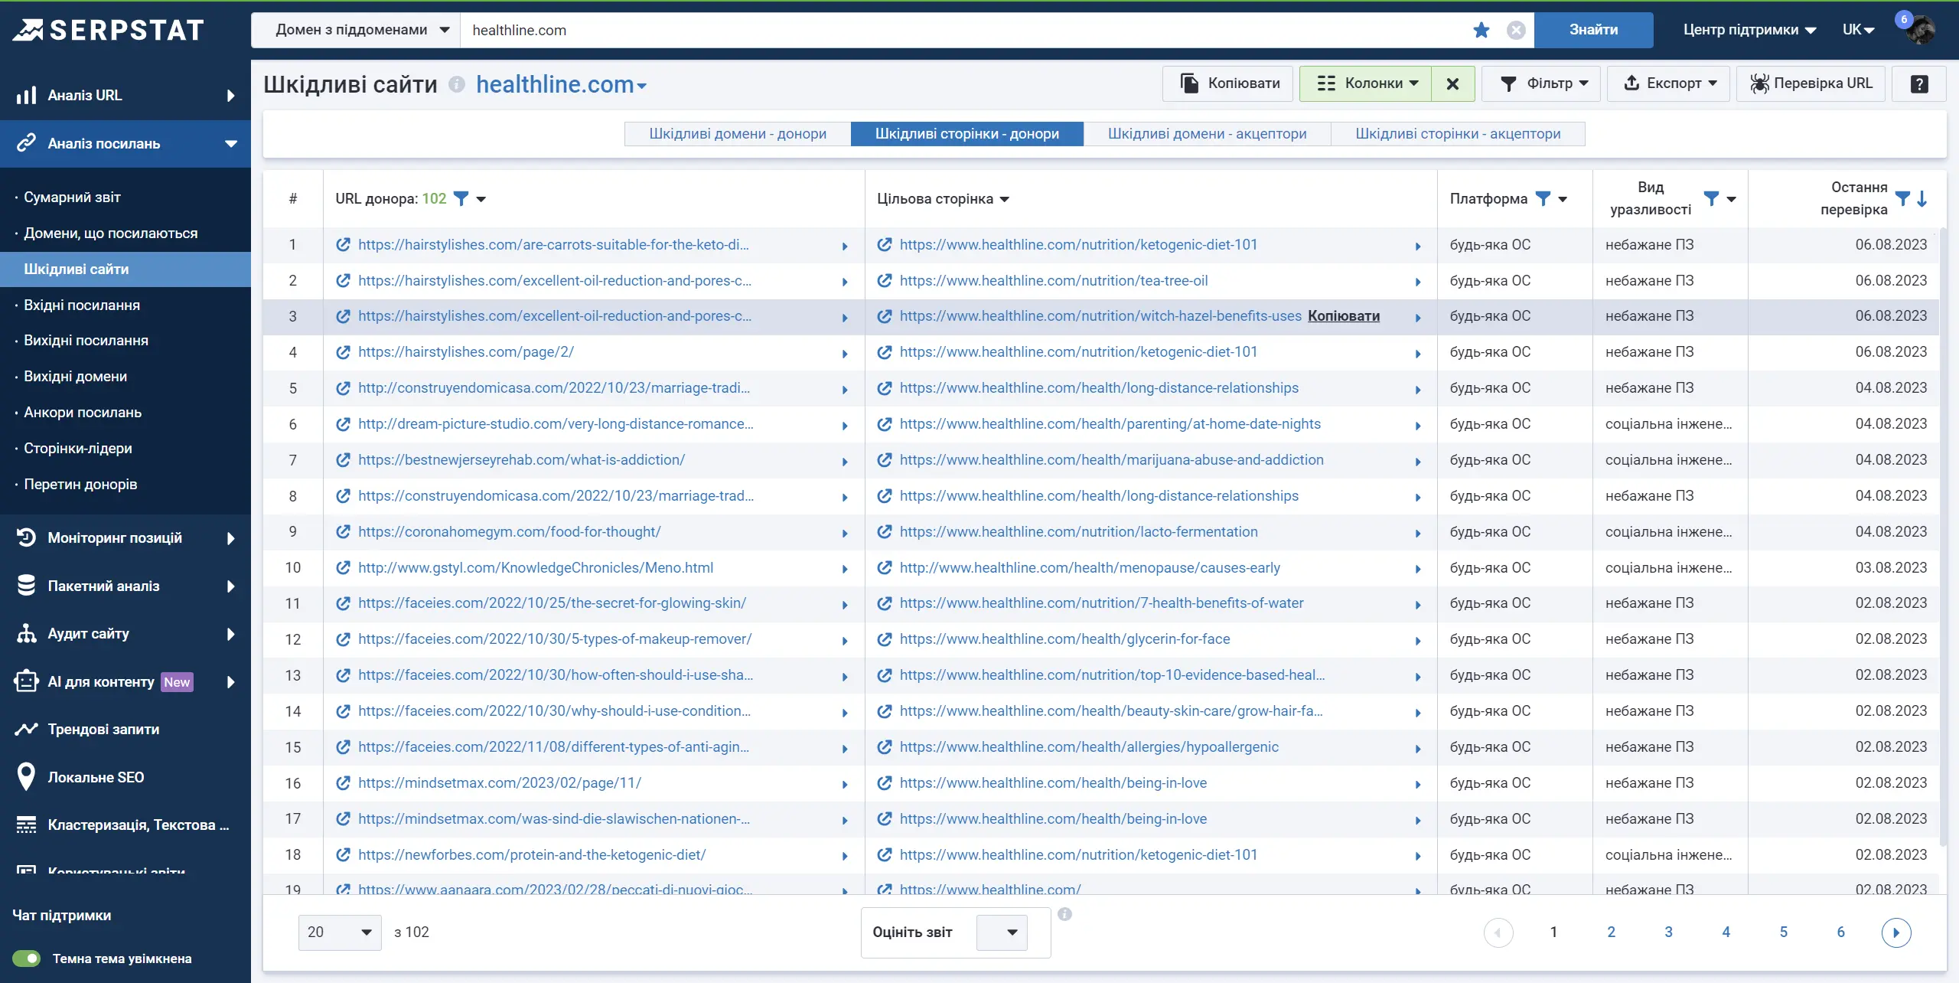Screen dimensions: 1959x983
Task: Open Анкори посилань in sidebar
Action: (x=83, y=413)
